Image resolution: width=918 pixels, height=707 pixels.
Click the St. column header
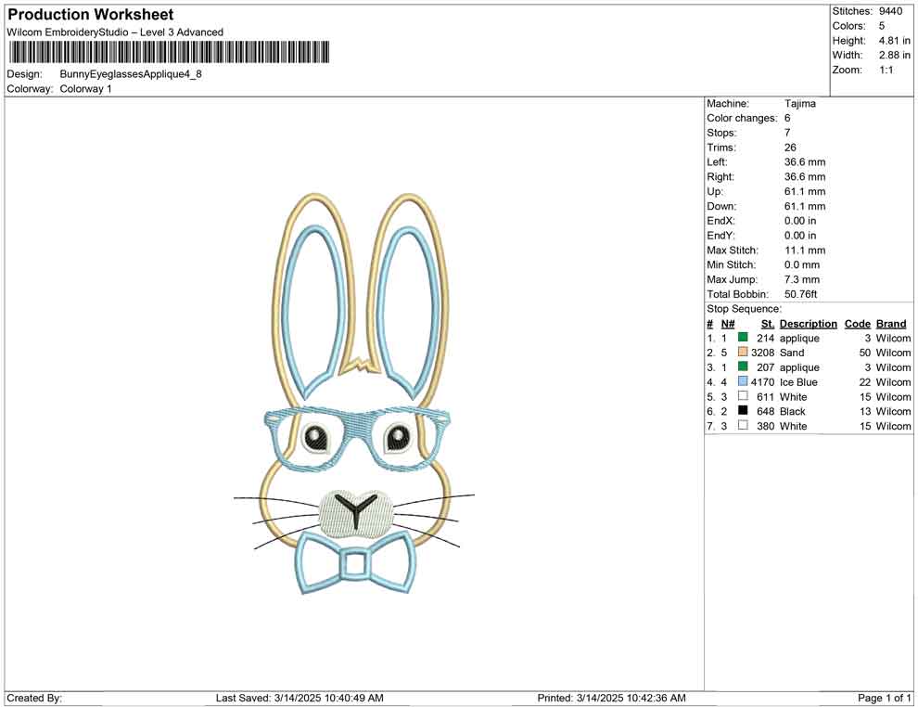click(768, 324)
